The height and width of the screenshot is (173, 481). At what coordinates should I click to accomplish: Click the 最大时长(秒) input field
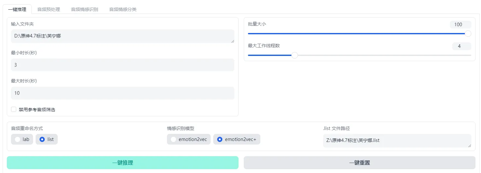pyautogui.click(x=123, y=93)
